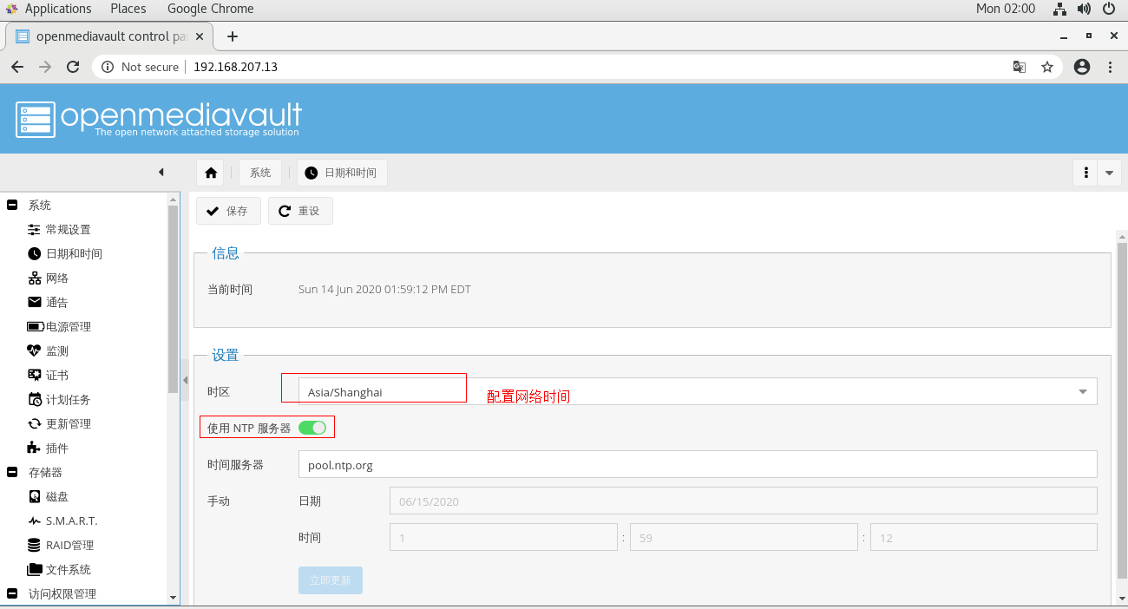Click the hour field showing 1
Viewport: 1128px width, 609px height.
[503, 537]
